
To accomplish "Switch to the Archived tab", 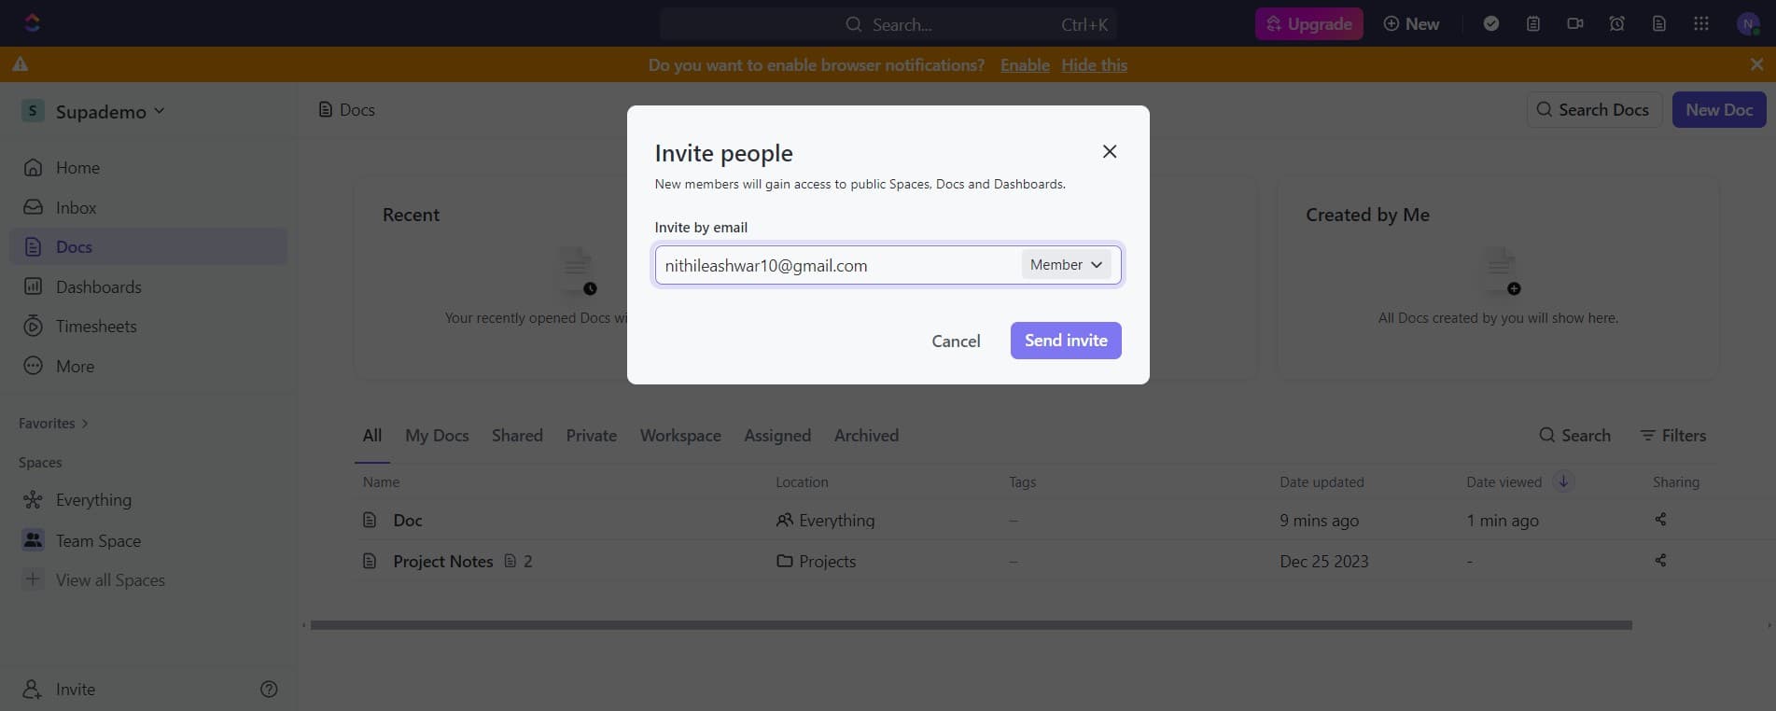I will click(866, 435).
